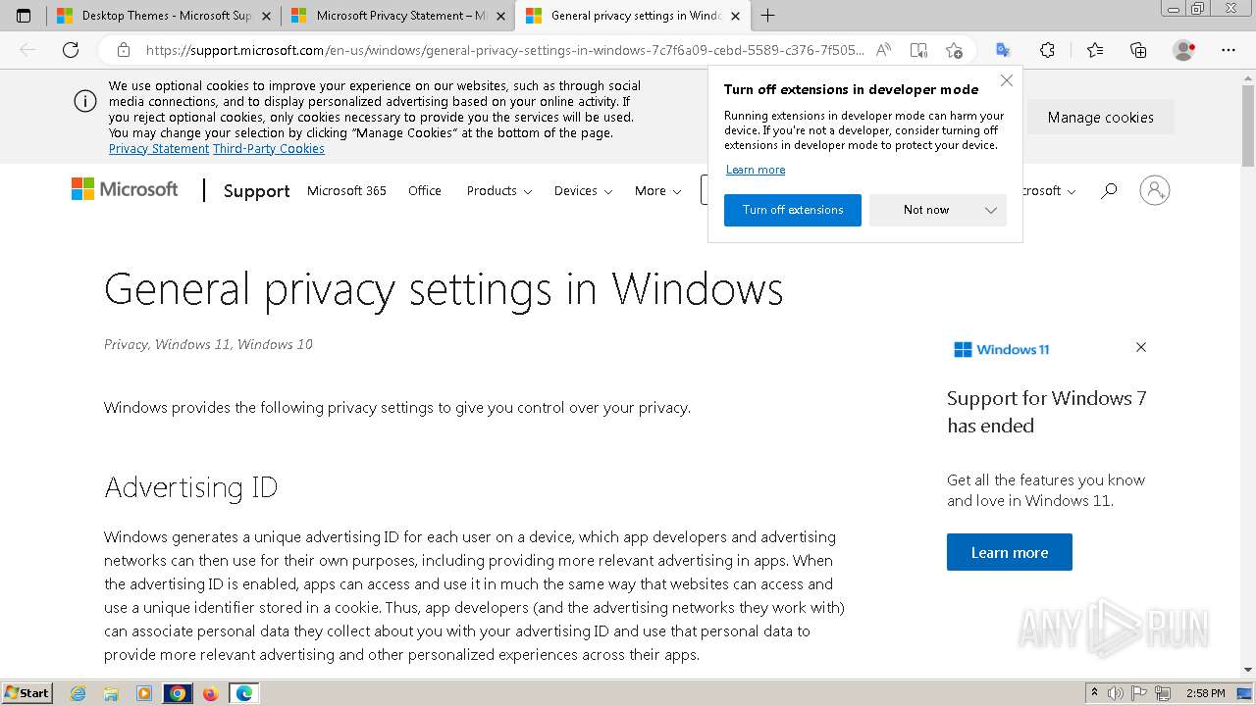The width and height of the screenshot is (1256, 706).
Task: Click Manage cookies button
Action: [x=1100, y=117]
